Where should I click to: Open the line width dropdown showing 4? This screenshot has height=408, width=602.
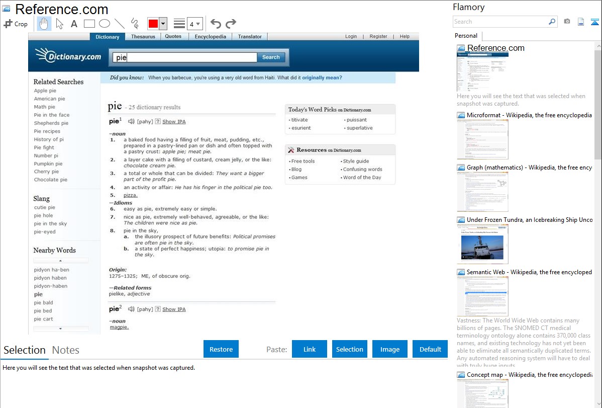click(x=195, y=24)
